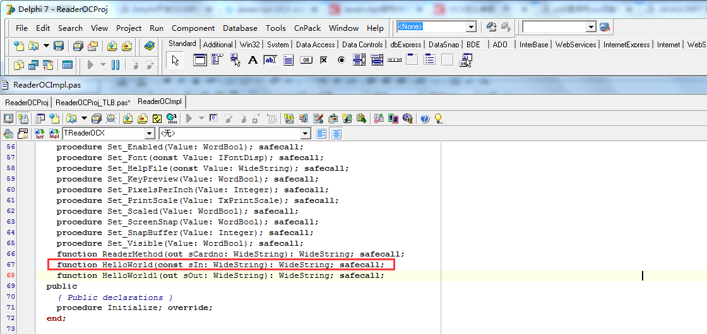
Task: Expand the editor toolbar open-file dropdown arrow
Action: (x=85, y=118)
